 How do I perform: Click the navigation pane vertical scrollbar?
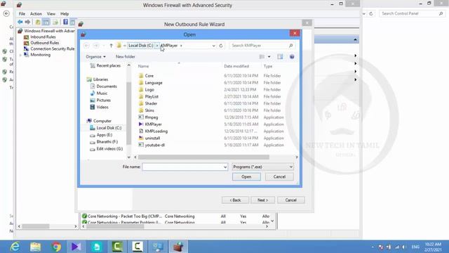(128, 113)
